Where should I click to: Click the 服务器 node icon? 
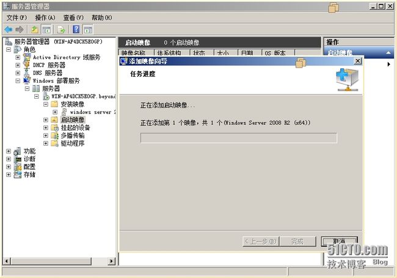(x=36, y=88)
